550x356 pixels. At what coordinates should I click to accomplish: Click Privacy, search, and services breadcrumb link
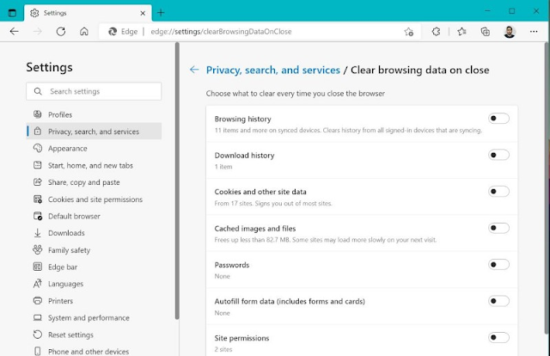(x=271, y=70)
